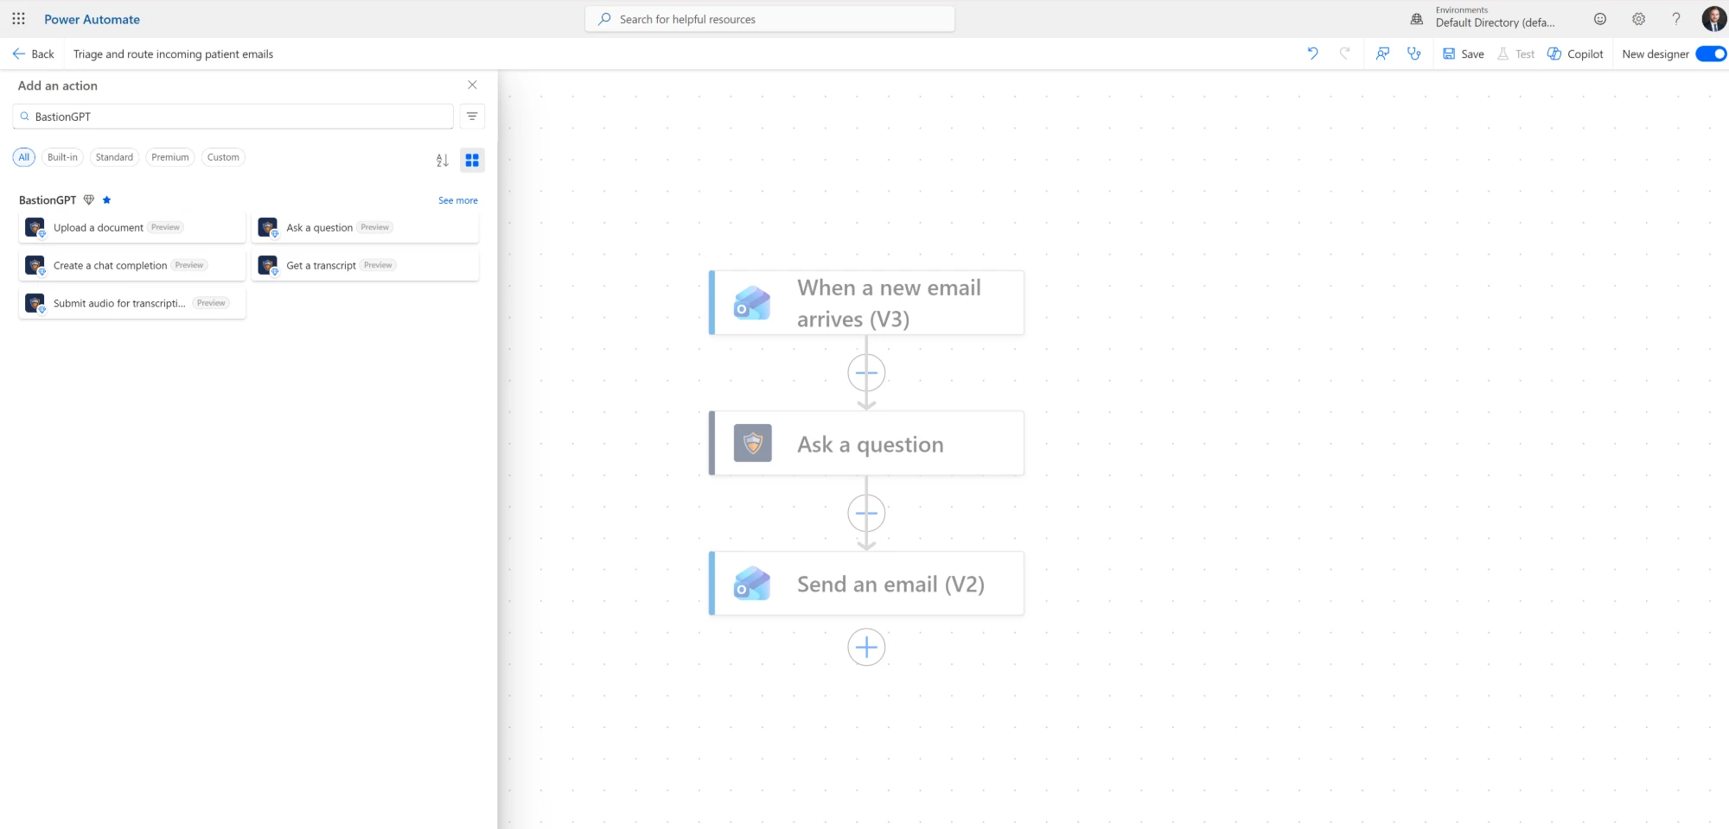Click the Upload a document BastionGPT icon
Viewport: 1729px width, 829px height.
[35, 227]
